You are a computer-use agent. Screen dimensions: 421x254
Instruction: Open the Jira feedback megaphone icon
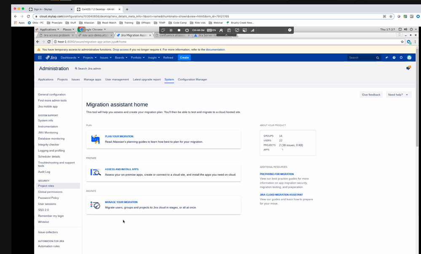coord(386,57)
